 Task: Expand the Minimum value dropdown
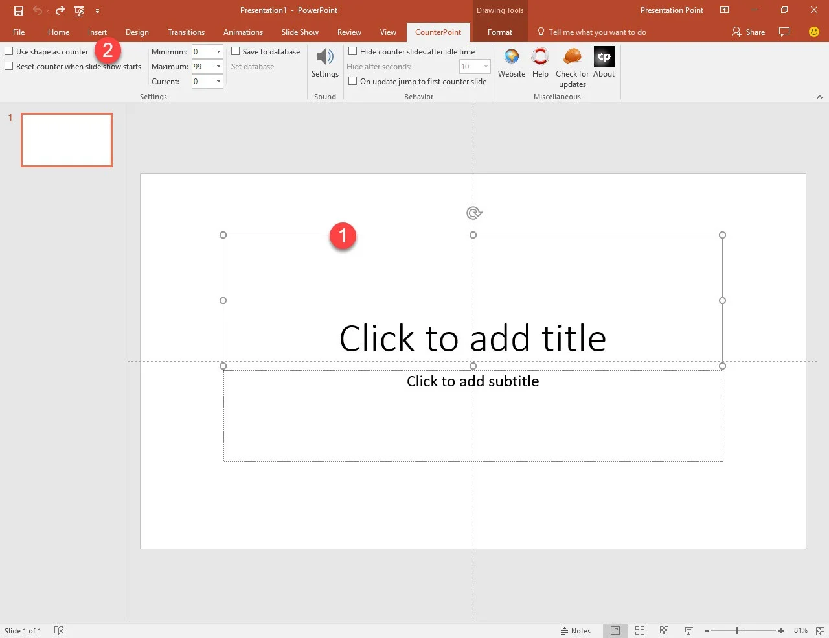(218, 52)
